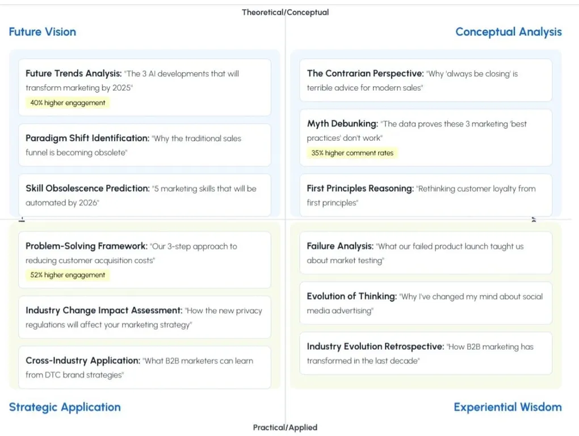
Task: Select the First Principles Reasoning card
Action: 426,195
